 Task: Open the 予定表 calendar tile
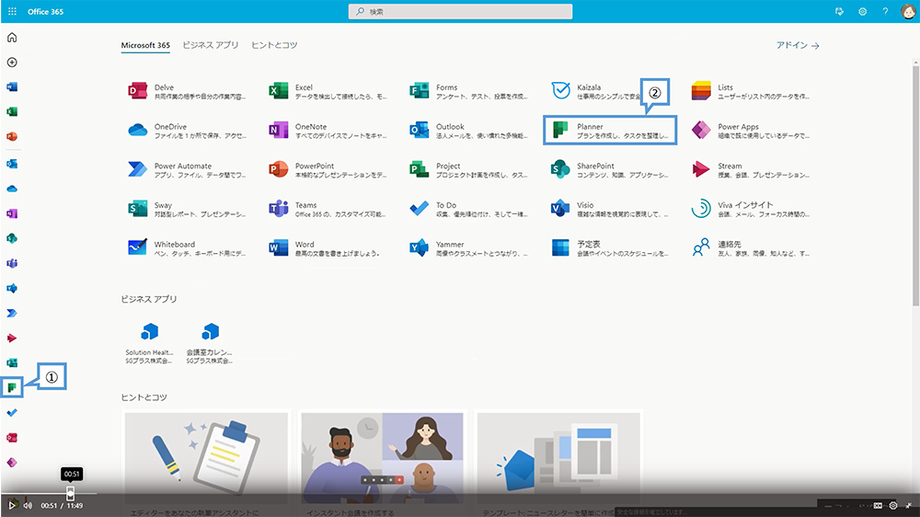click(609, 248)
